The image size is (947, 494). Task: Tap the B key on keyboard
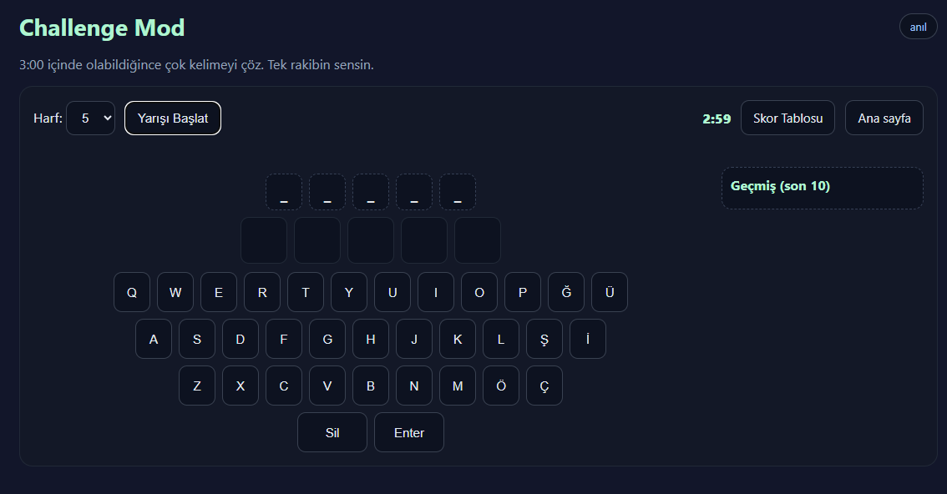pyautogui.click(x=371, y=386)
